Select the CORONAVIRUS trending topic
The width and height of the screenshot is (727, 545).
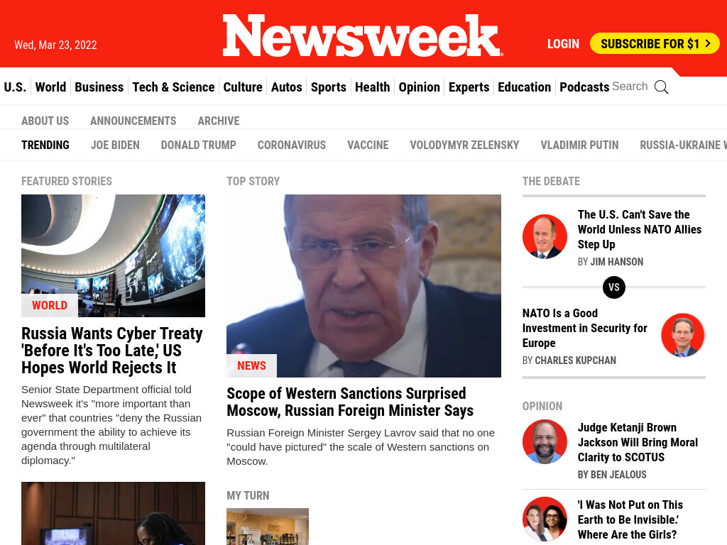pyautogui.click(x=292, y=145)
